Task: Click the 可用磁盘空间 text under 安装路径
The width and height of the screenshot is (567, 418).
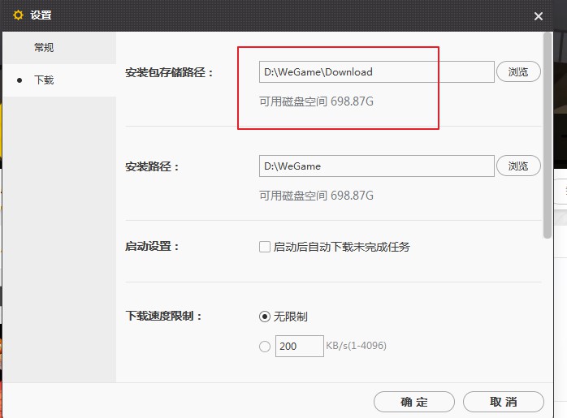Action: 316,196
